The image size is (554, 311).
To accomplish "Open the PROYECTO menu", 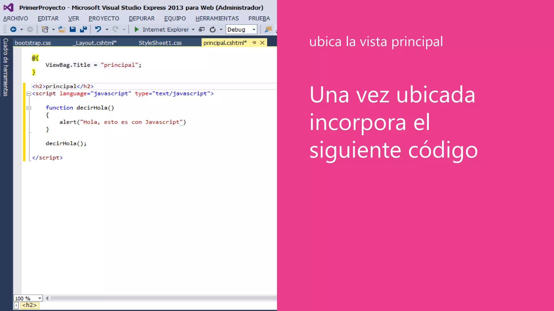I will 104,18.
